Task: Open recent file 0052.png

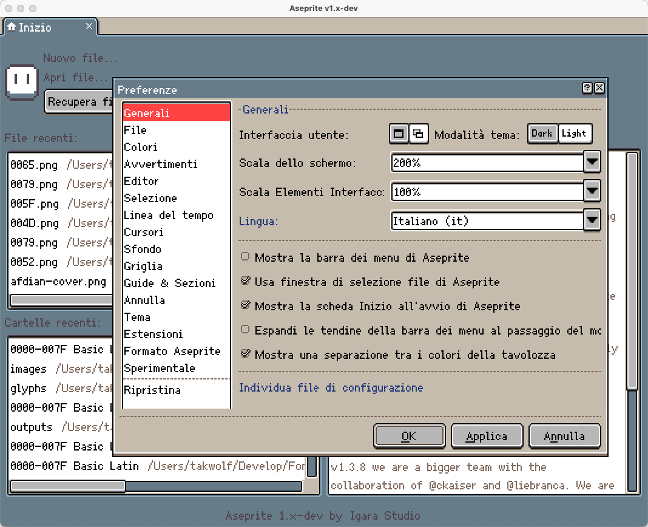Action: (x=61, y=262)
